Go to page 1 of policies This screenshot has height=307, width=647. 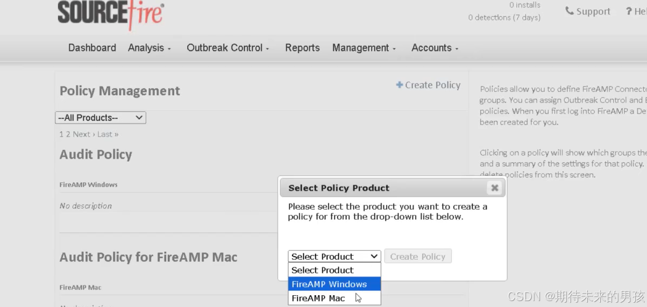tap(61, 134)
